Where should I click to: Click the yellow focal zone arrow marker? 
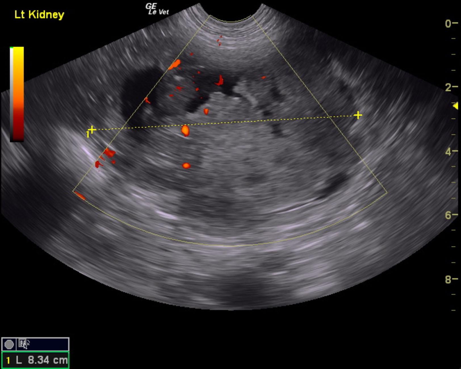tap(455, 106)
